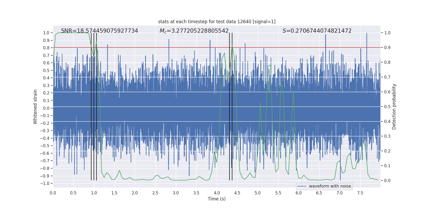Click the 0.0 tick on the right probability axis
The image size is (423, 211).
point(387,180)
